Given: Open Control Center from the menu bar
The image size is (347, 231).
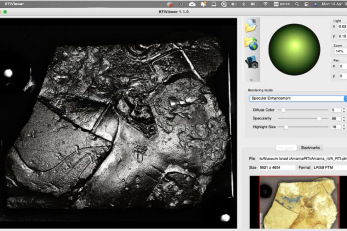Looking at the screenshot, I should coord(306,4).
